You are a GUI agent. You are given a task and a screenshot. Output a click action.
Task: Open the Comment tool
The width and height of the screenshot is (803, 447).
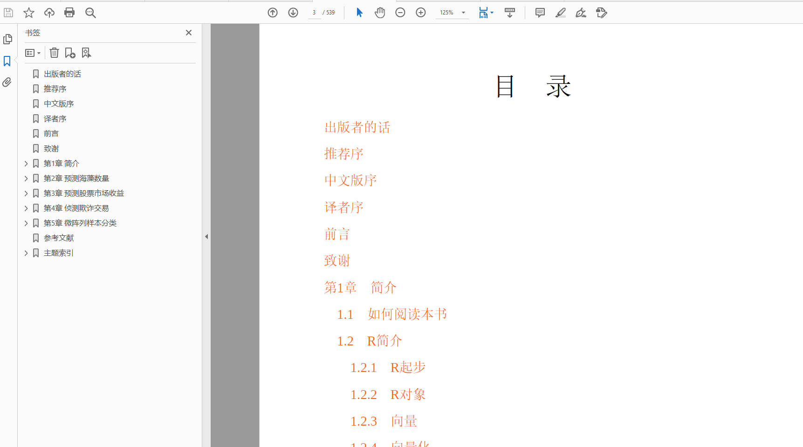coord(540,13)
